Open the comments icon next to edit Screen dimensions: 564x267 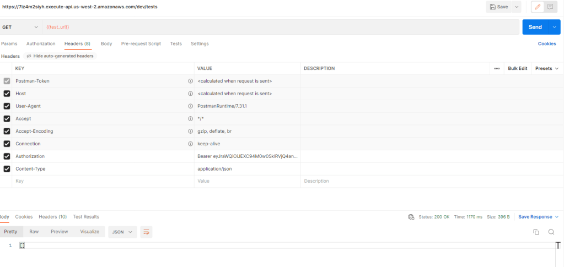550,7
